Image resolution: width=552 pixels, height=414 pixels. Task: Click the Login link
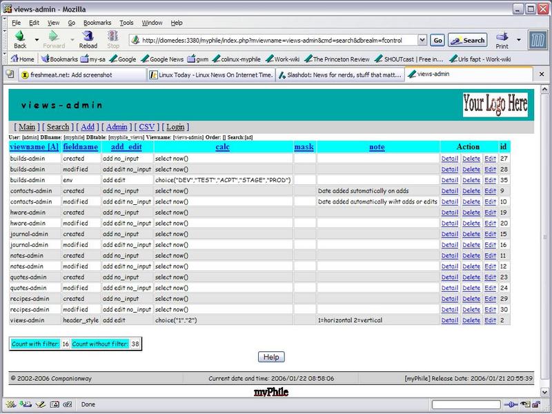point(175,127)
